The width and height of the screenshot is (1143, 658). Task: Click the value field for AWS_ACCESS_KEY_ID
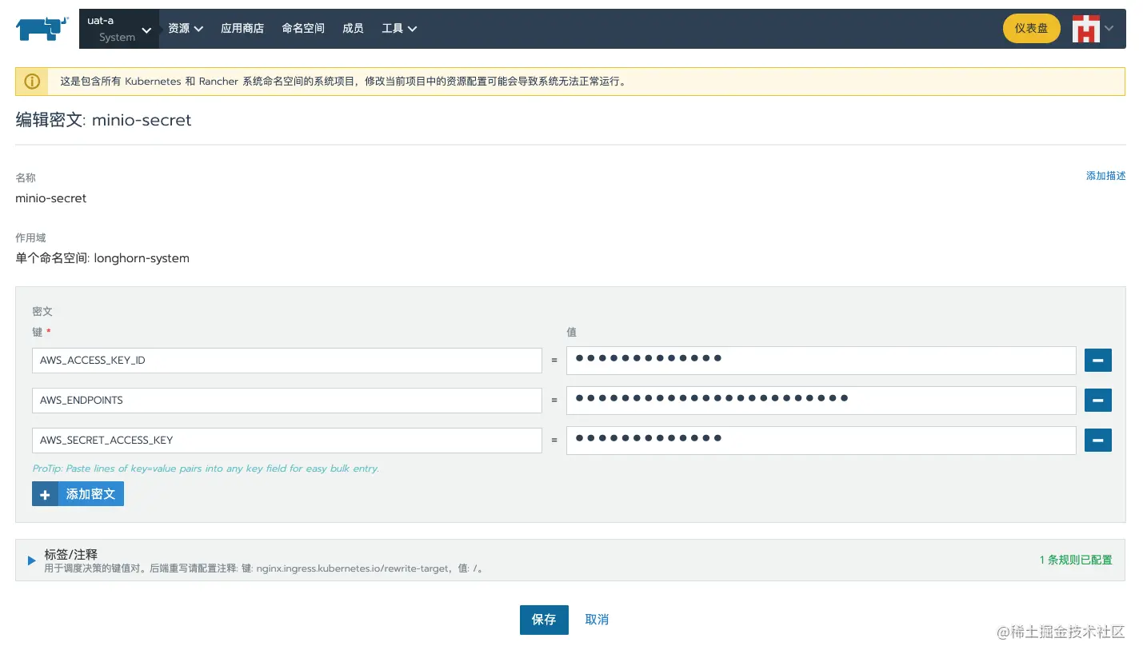tap(821, 361)
